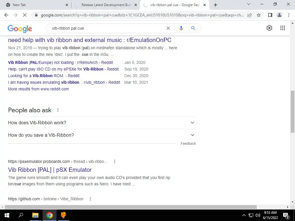295x221 pixels.
Task: Open the Chrome side panel icon
Action: pyautogui.click(x=270, y=15)
